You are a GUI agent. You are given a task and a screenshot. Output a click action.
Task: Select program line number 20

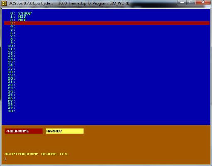point(12,78)
